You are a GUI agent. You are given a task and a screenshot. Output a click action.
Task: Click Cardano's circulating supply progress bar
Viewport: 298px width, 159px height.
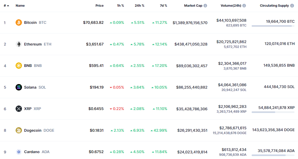(273, 155)
